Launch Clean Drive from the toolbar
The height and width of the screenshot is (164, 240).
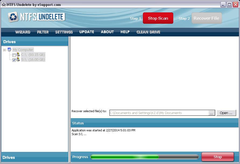coord(148,32)
